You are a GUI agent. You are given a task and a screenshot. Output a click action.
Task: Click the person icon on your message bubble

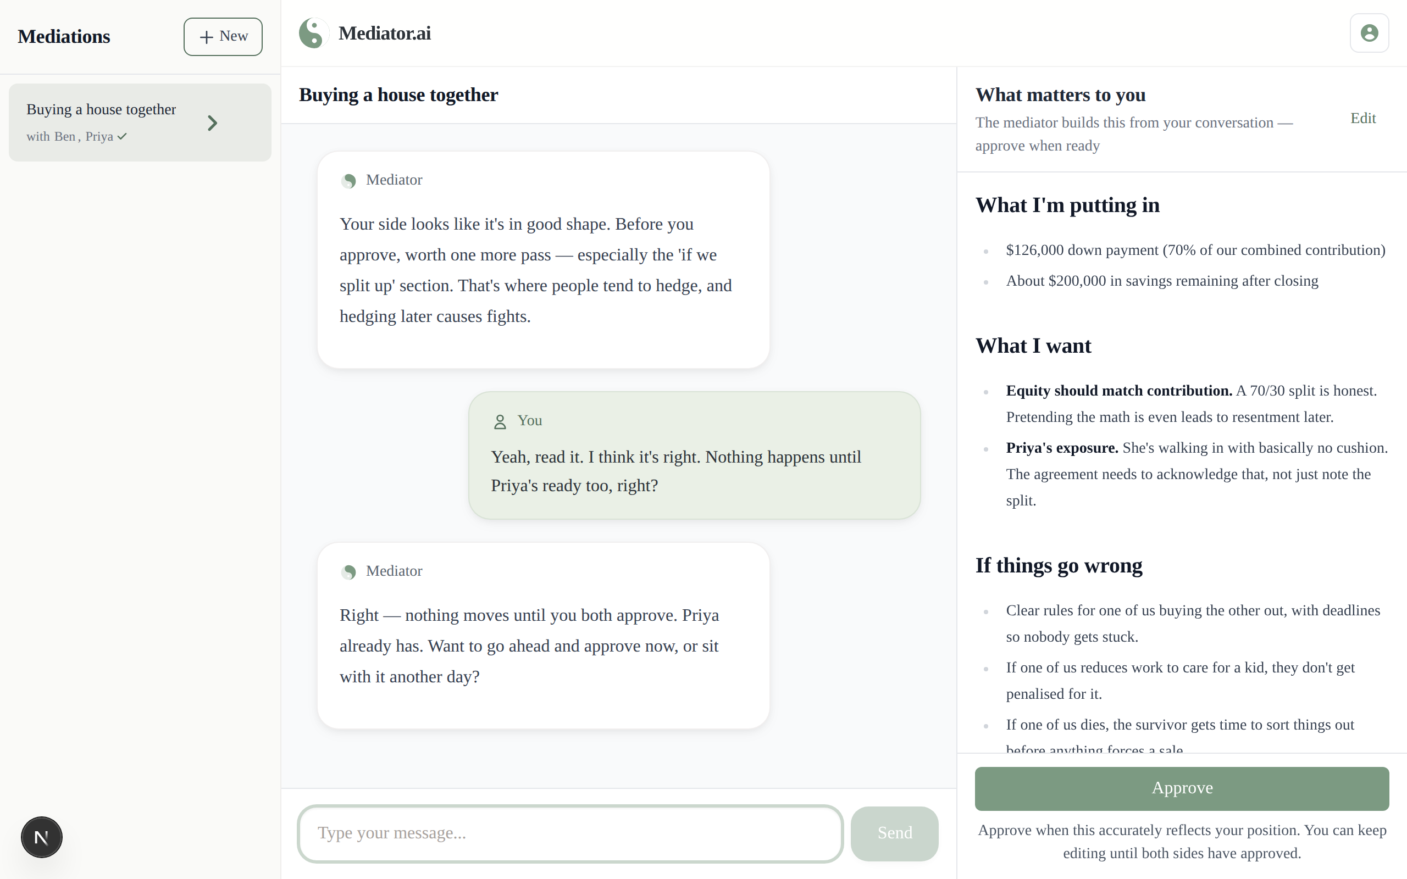[500, 421]
